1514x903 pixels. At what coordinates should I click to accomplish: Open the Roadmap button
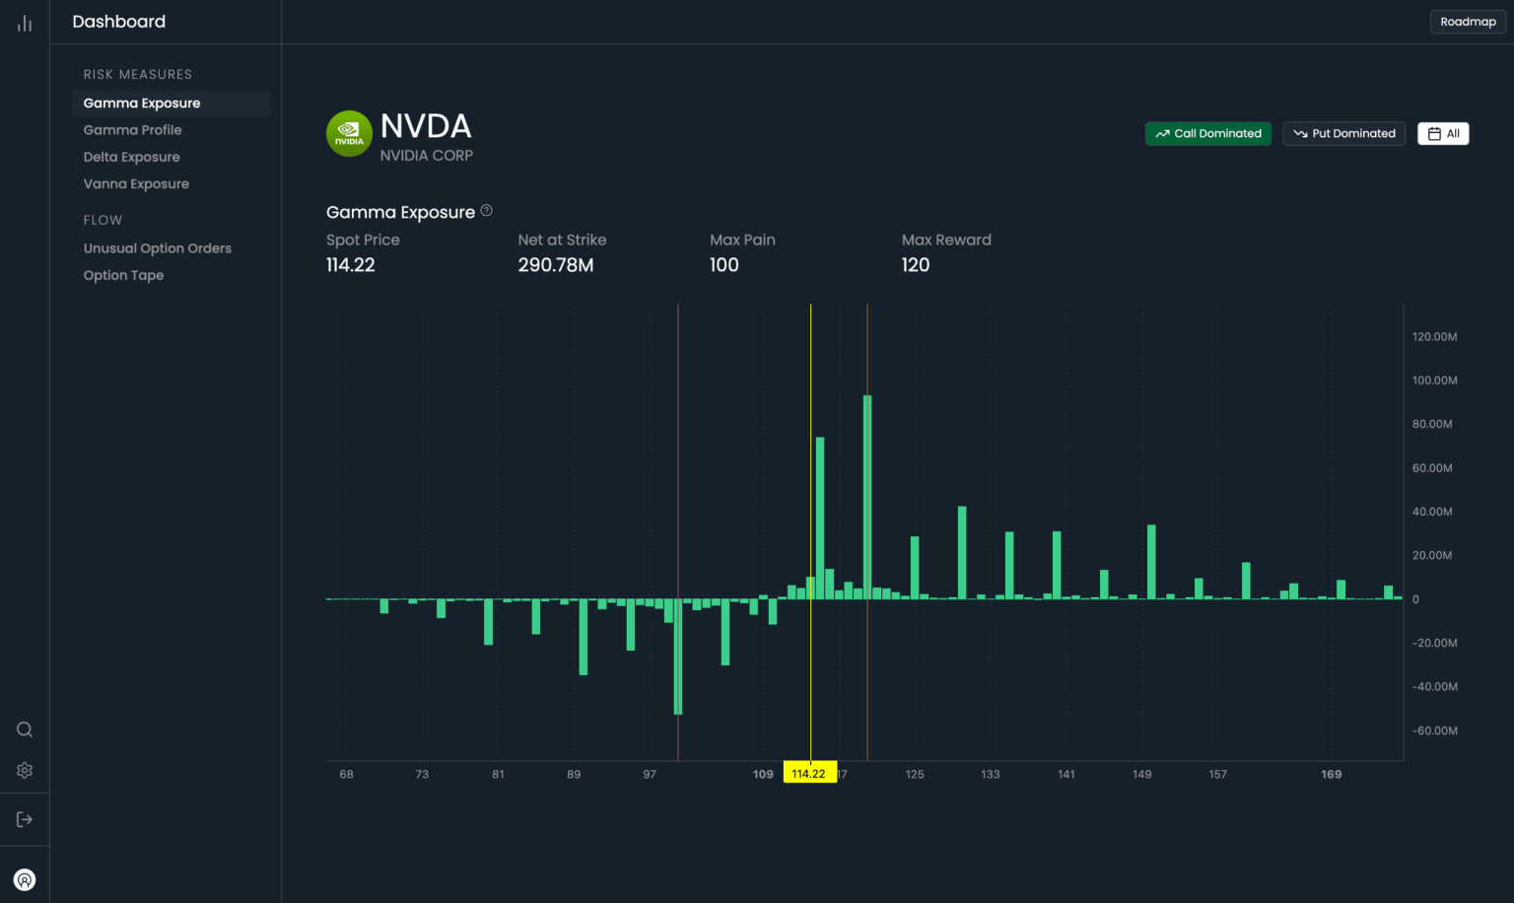[1468, 22]
